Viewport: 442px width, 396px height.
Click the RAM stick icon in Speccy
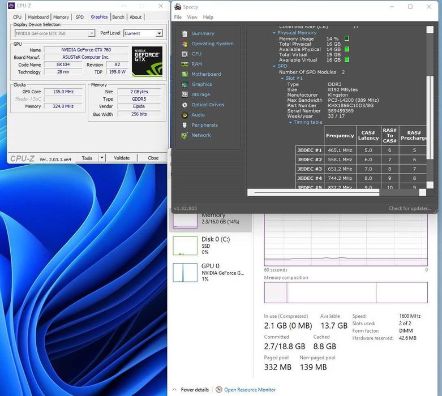click(184, 64)
